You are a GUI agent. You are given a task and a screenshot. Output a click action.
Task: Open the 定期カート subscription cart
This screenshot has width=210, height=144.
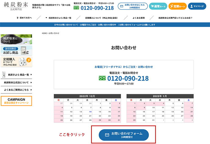177,6
